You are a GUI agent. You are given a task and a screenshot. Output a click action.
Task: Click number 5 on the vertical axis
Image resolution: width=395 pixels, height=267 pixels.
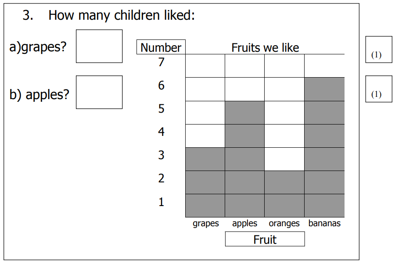click(162, 109)
